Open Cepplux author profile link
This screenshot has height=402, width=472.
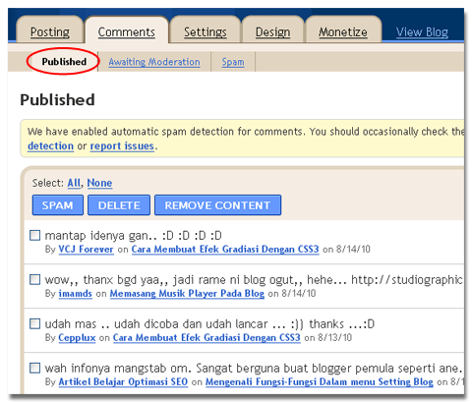77,338
